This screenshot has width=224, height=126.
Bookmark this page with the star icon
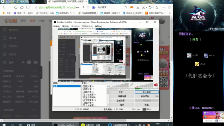click(x=36, y=7)
